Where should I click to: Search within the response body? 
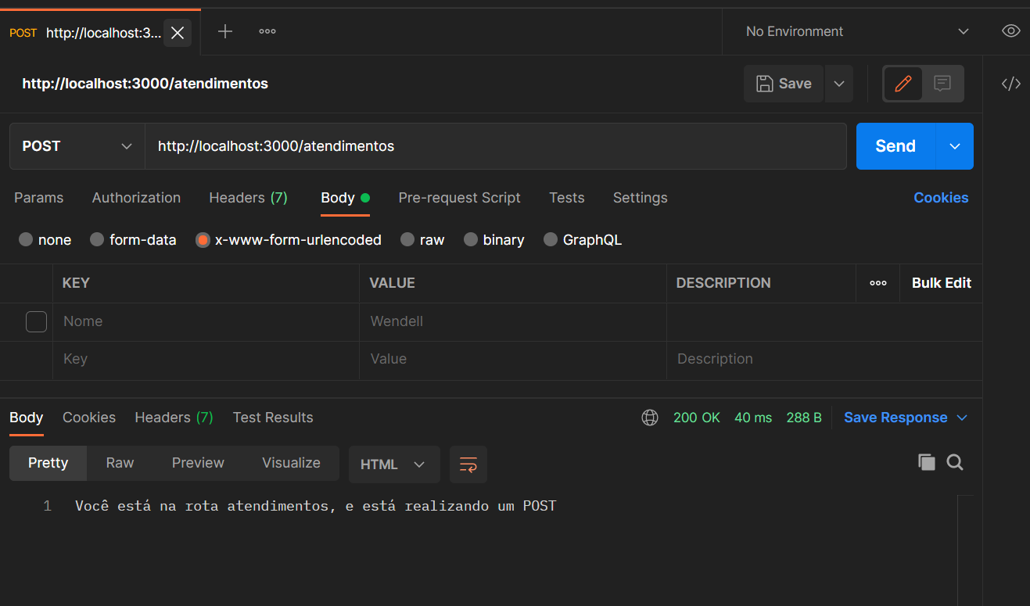(x=955, y=462)
